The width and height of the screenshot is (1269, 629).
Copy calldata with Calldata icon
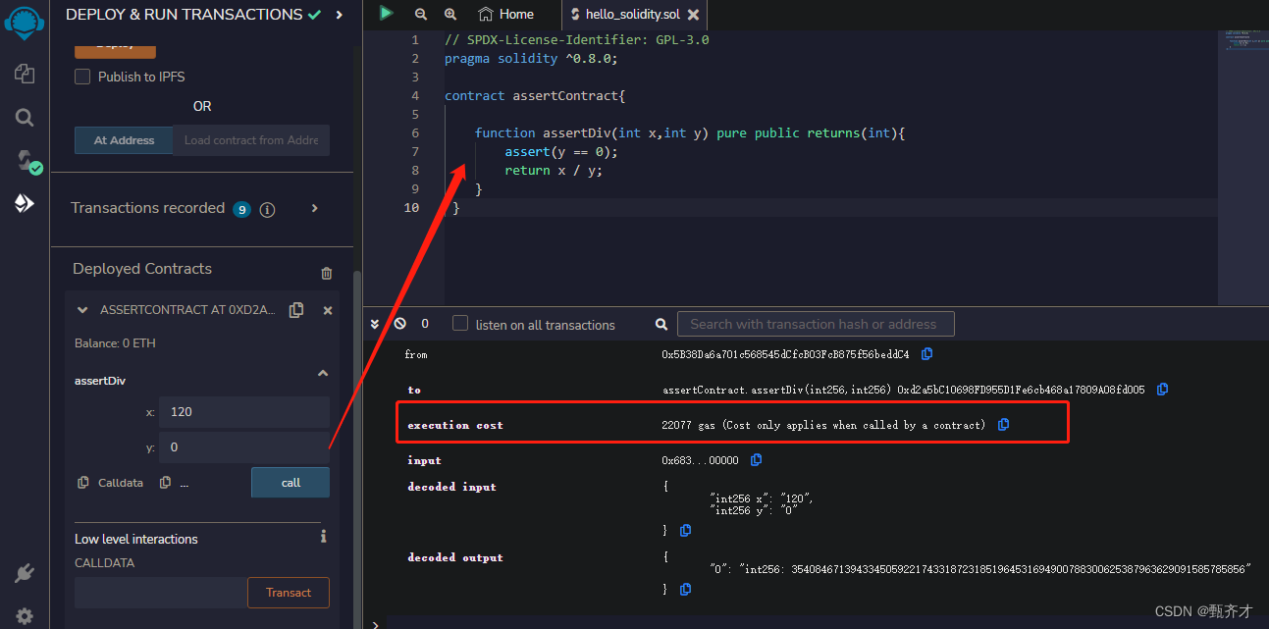pyautogui.click(x=83, y=483)
